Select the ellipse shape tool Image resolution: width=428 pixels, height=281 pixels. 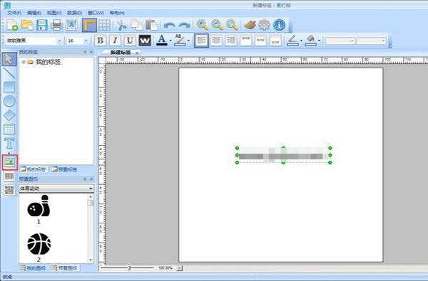click(x=9, y=101)
